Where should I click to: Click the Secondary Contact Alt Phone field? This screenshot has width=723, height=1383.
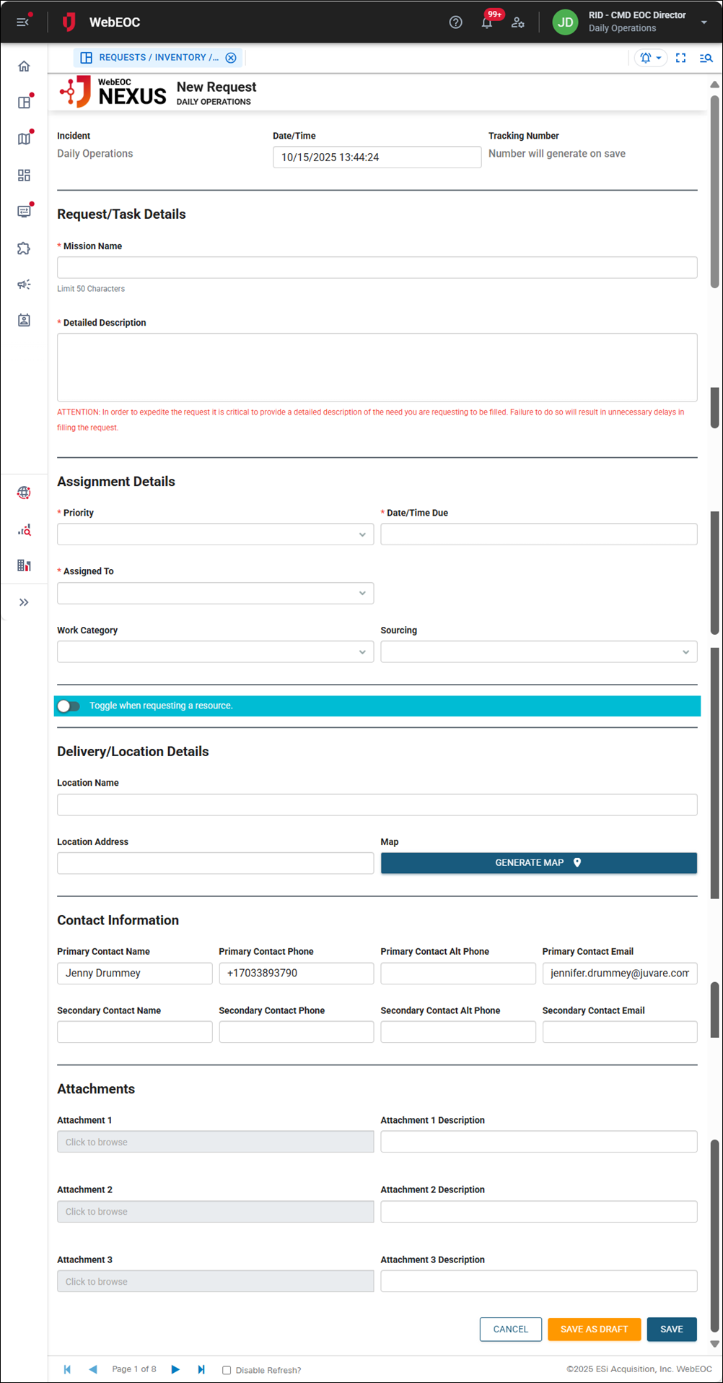[458, 1032]
